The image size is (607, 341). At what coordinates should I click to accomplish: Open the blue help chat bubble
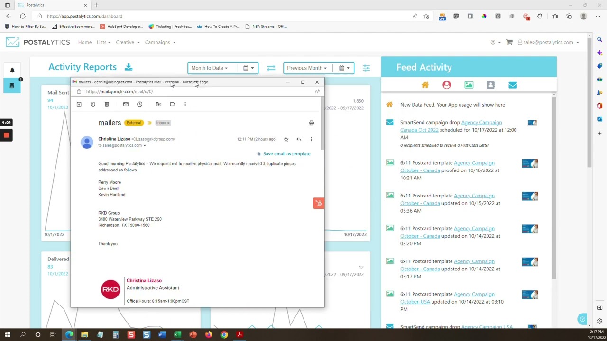coord(582,319)
